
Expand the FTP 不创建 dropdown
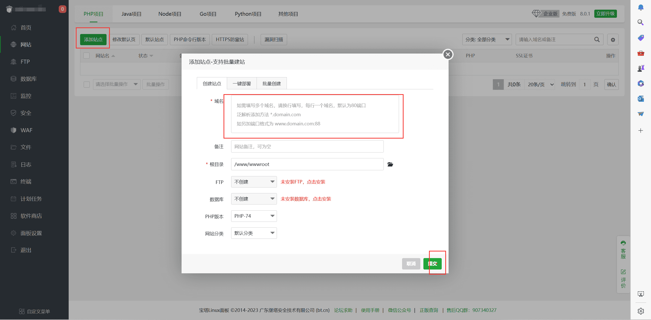pyautogui.click(x=254, y=182)
